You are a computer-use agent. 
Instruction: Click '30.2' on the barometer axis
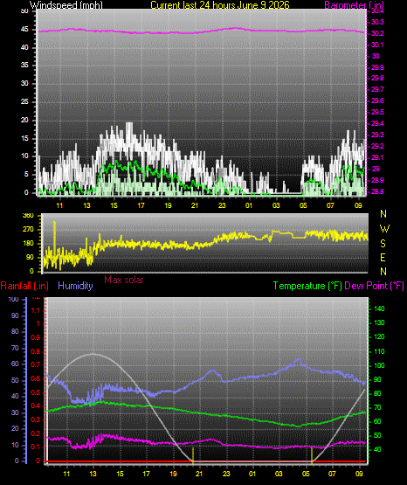click(x=377, y=33)
